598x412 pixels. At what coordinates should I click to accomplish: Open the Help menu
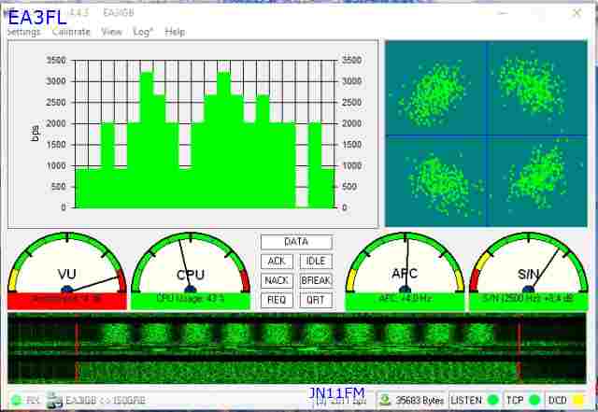175,32
